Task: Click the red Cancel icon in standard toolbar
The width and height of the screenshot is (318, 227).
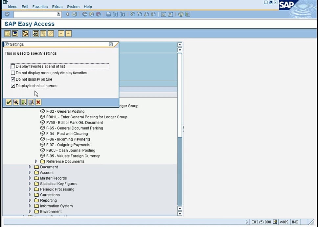Action: point(98,14)
